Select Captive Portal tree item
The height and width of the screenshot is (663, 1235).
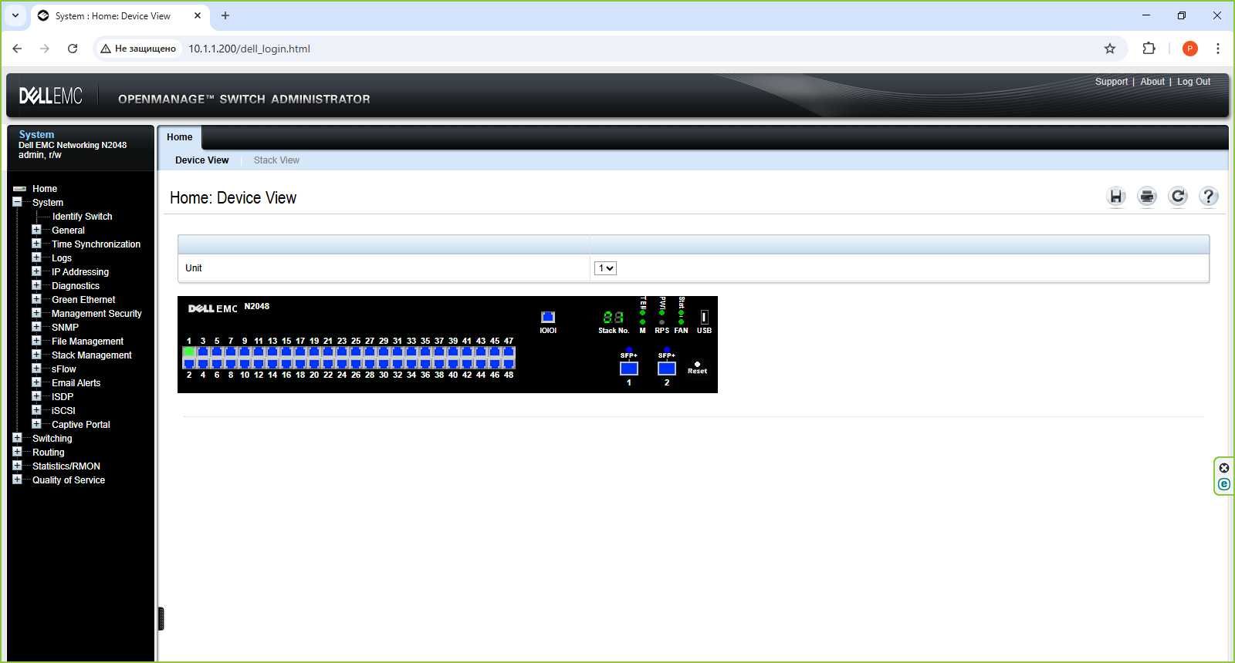tap(80, 425)
